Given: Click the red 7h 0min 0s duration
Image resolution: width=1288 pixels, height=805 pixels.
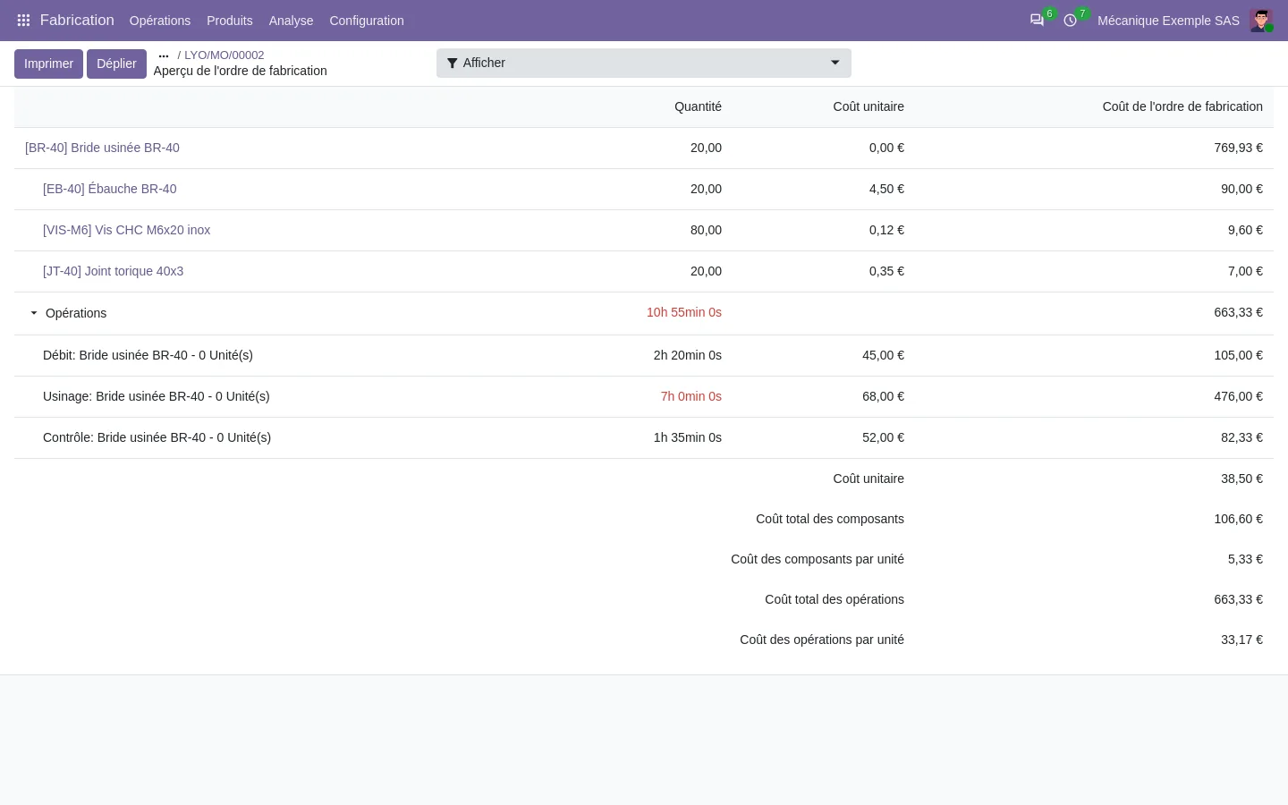Looking at the screenshot, I should pos(691,396).
